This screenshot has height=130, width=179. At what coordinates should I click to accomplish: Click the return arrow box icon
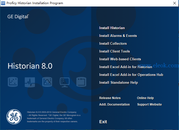[81, 82]
